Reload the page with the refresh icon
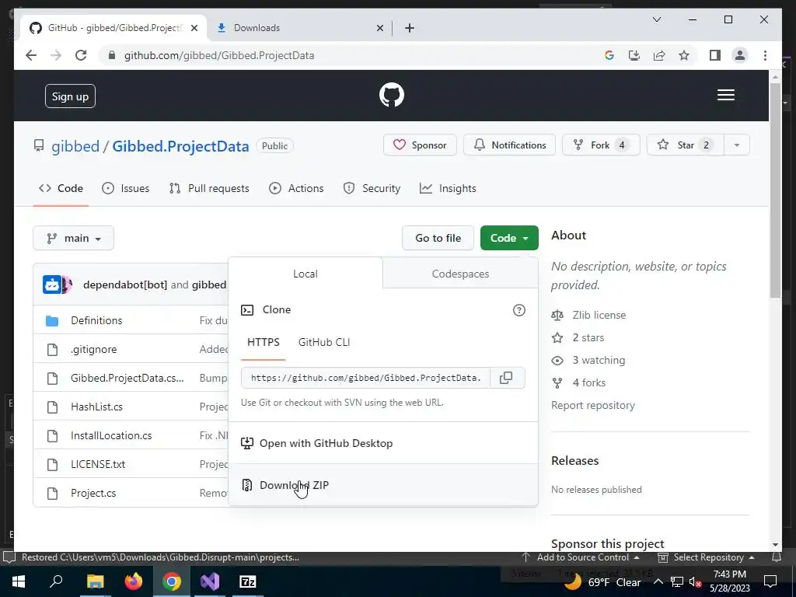 click(81, 55)
